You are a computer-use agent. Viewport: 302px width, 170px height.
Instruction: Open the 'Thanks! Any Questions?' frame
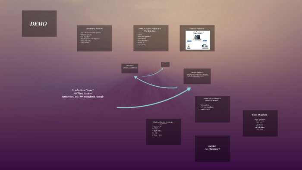212,148
